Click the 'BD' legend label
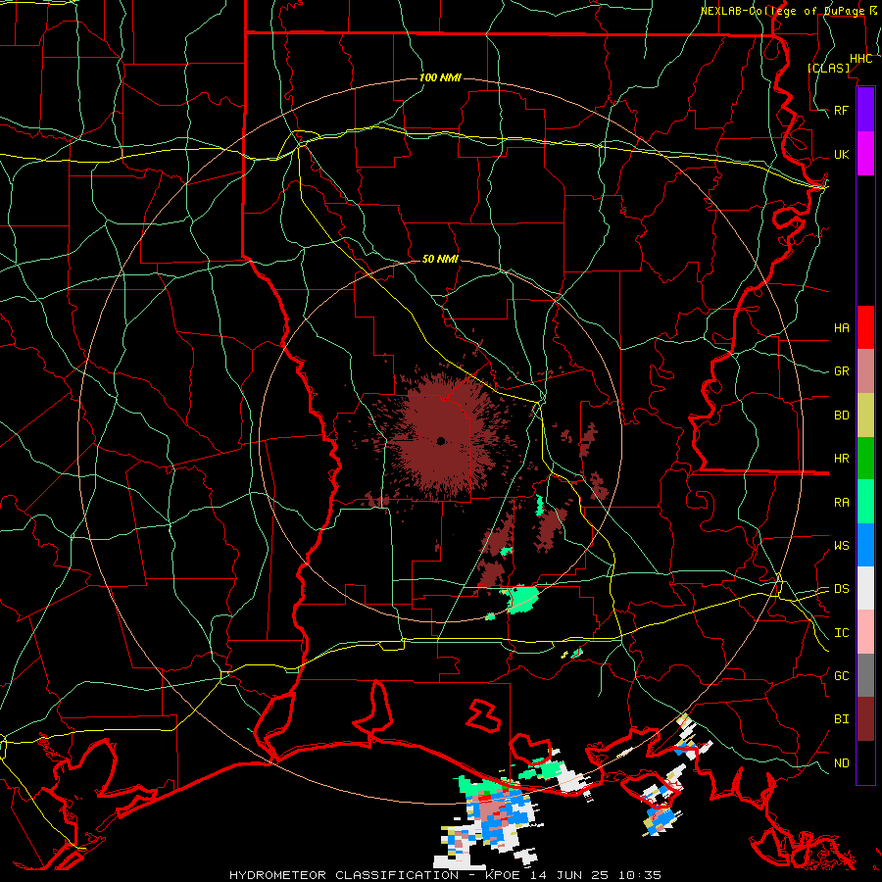882x882 pixels. click(842, 416)
